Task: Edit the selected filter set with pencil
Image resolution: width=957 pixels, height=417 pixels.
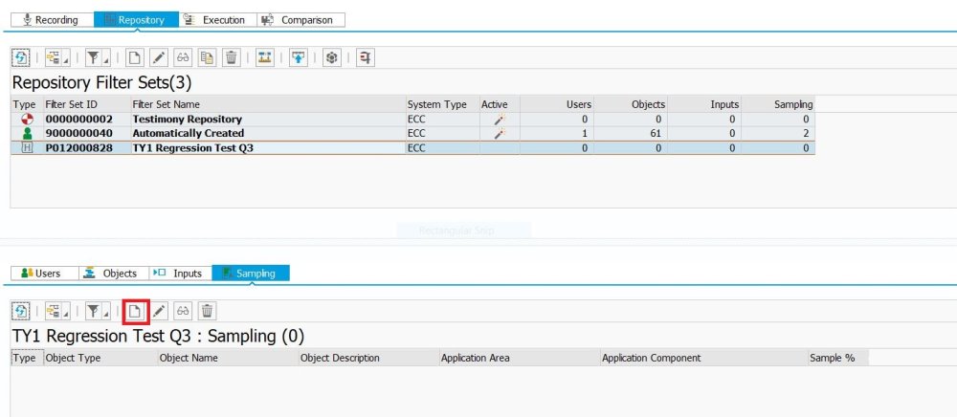Action: (x=159, y=58)
